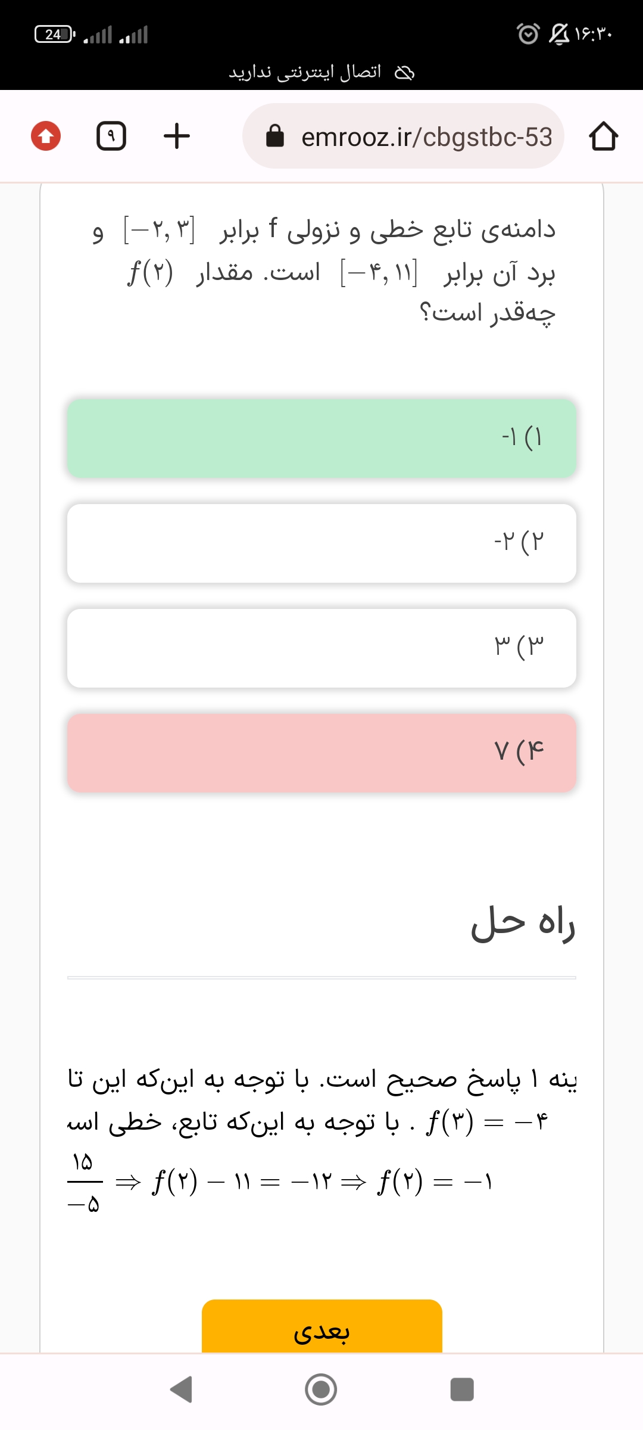Tap the alarm icon in status bar

tap(528, 34)
